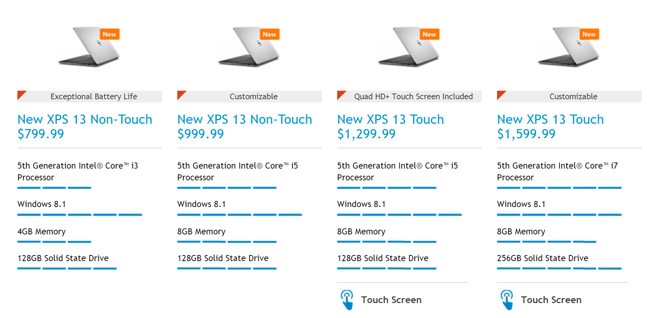Click the 4GB Memory spec text
The image size is (647, 318).
pos(42,232)
